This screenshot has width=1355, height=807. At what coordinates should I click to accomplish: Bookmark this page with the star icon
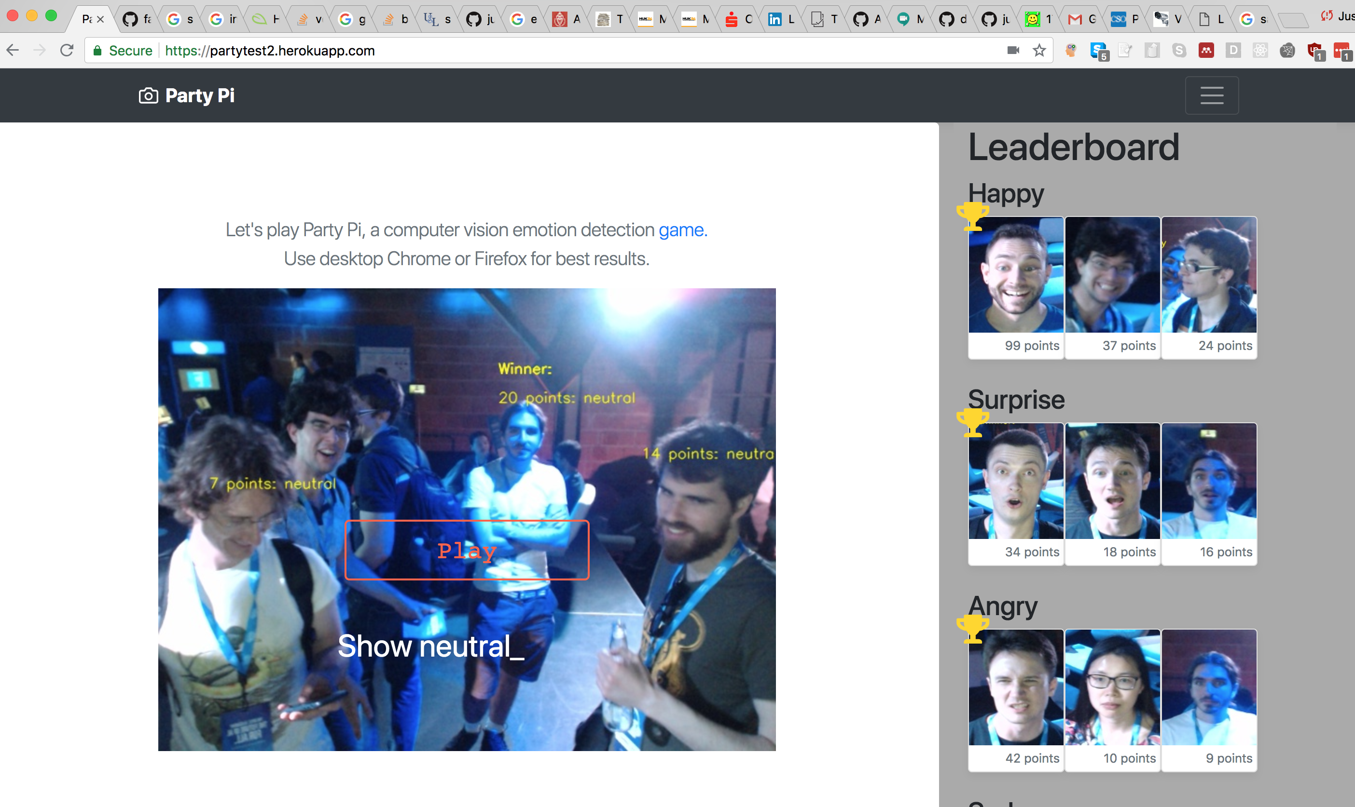pyautogui.click(x=1039, y=51)
